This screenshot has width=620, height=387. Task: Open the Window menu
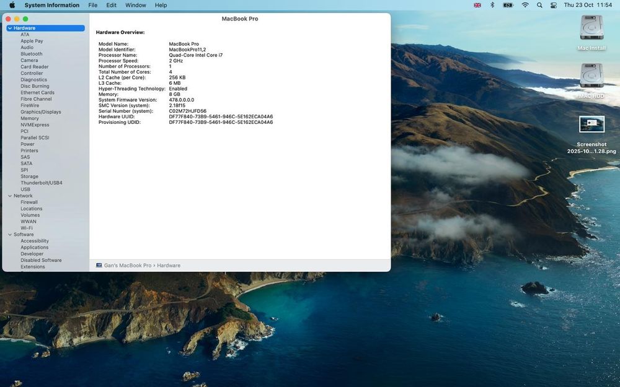click(x=136, y=5)
